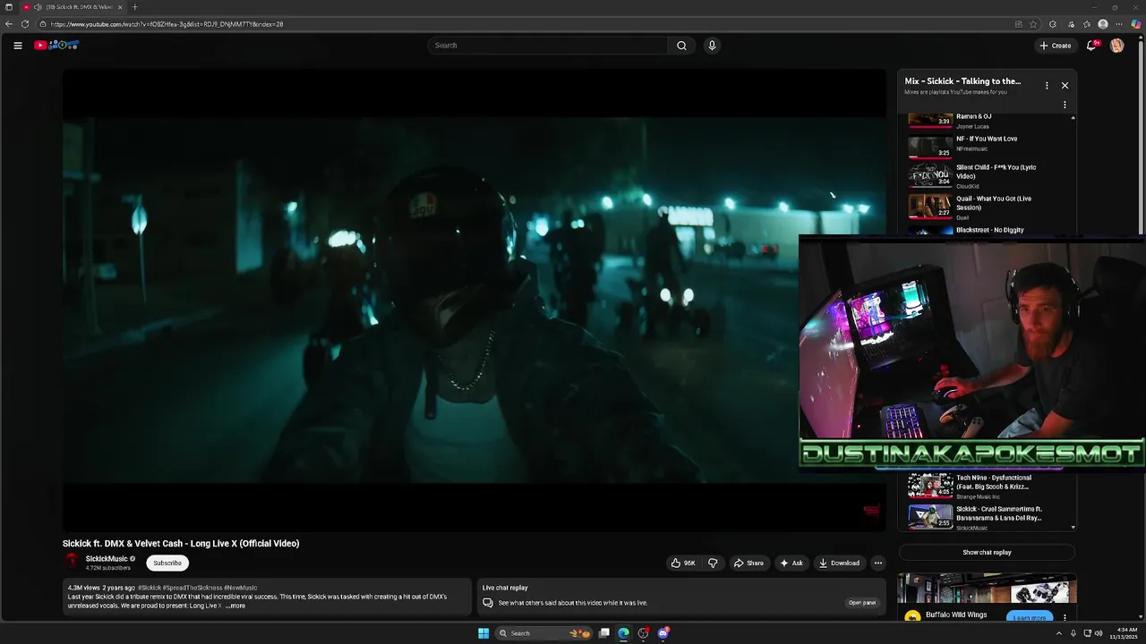Open Discord from the taskbar
1146x644 pixels.
pos(663,633)
